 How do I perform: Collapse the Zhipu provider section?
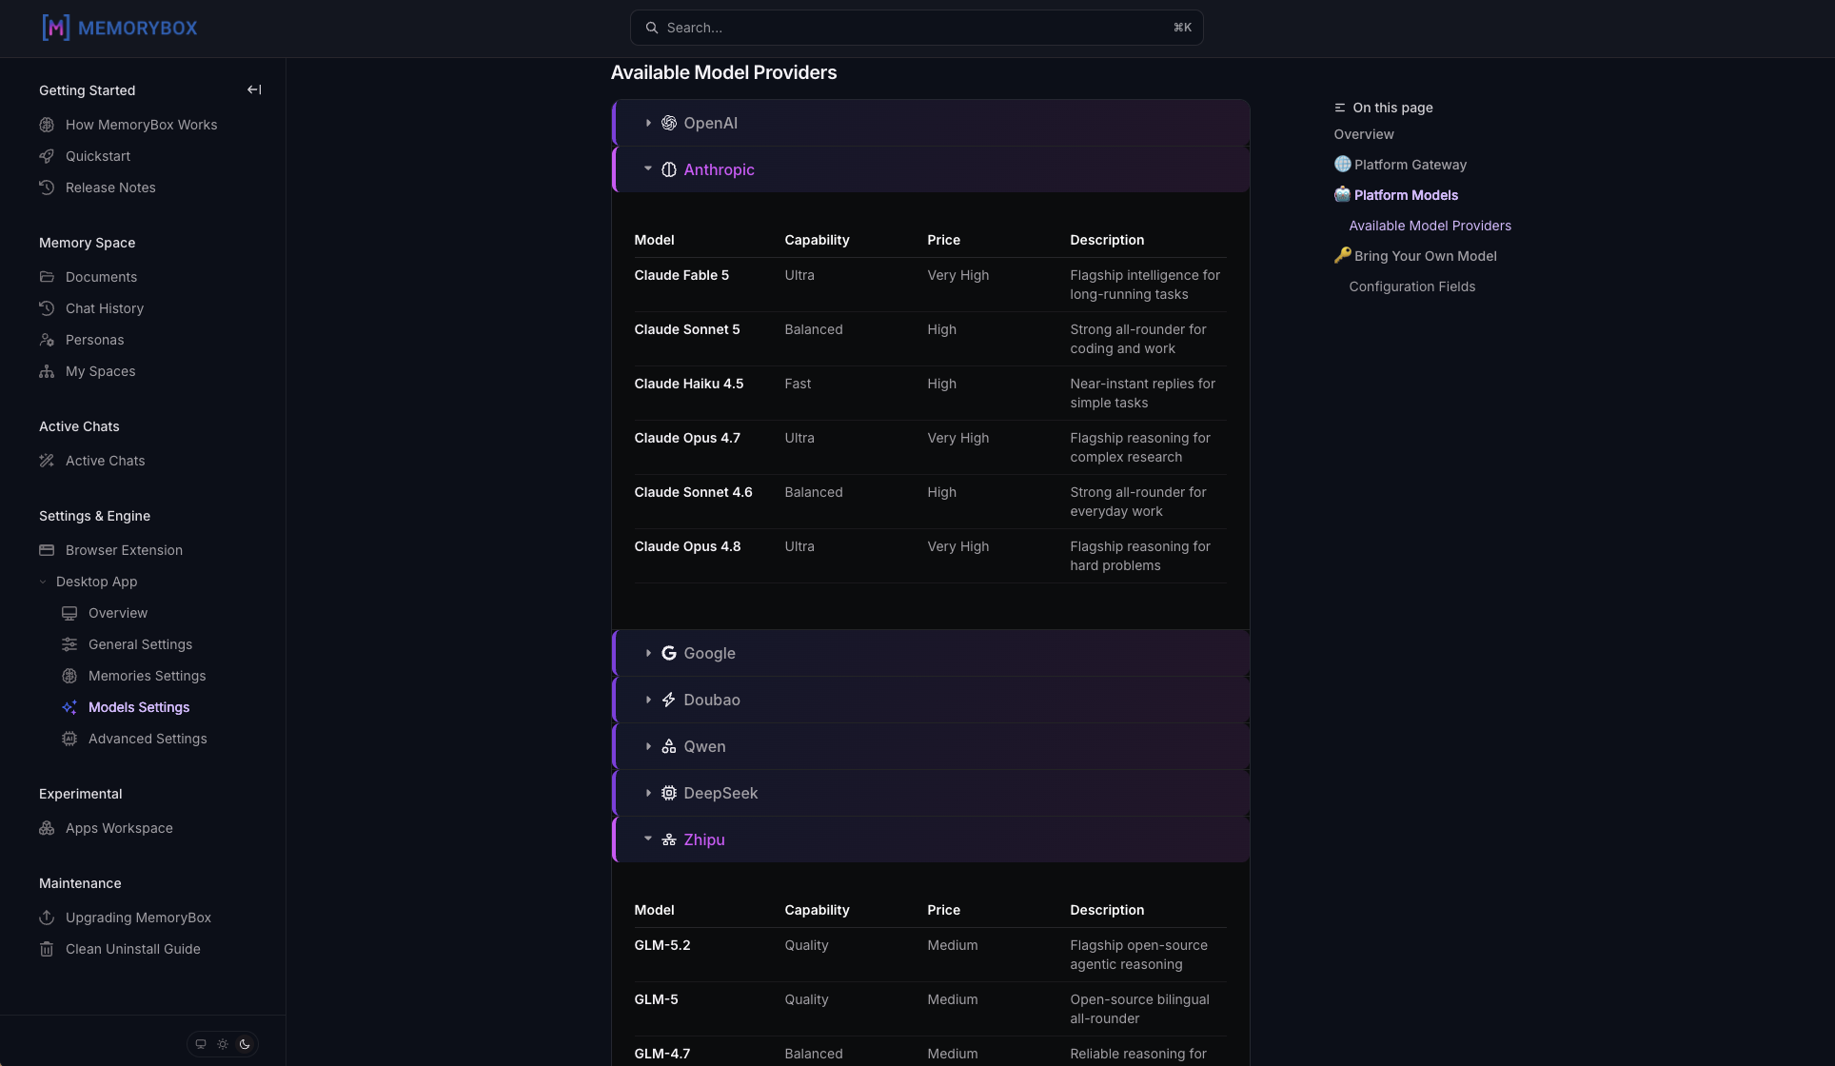click(931, 839)
